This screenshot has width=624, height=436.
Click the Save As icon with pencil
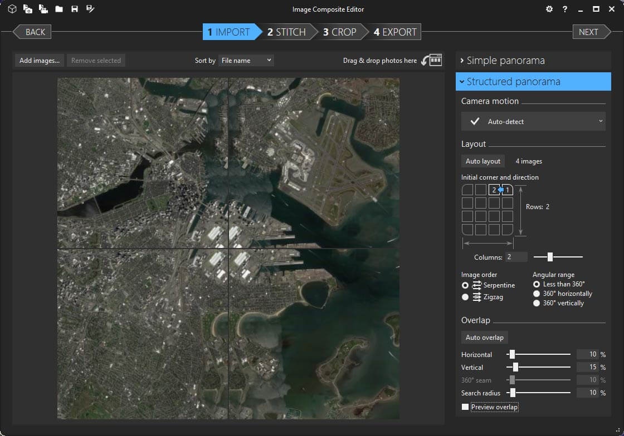[90, 9]
